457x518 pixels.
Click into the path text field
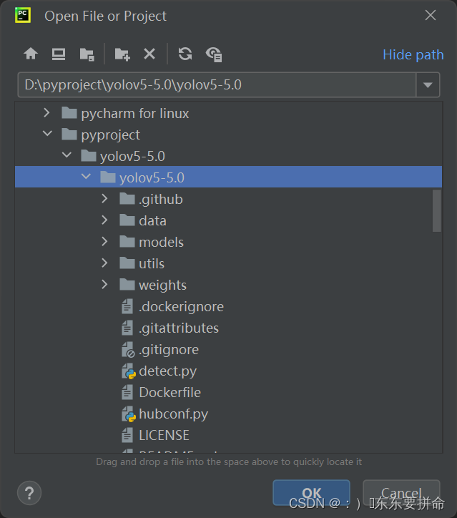tap(217, 85)
